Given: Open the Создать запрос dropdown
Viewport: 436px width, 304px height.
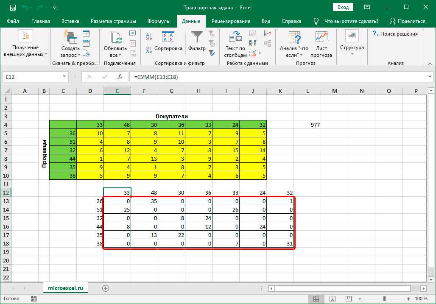Looking at the screenshot, I should [x=70, y=52].
